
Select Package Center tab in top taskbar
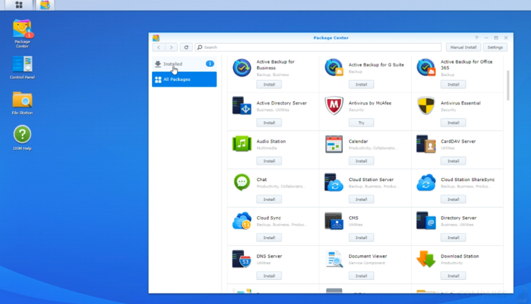[45, 4]
